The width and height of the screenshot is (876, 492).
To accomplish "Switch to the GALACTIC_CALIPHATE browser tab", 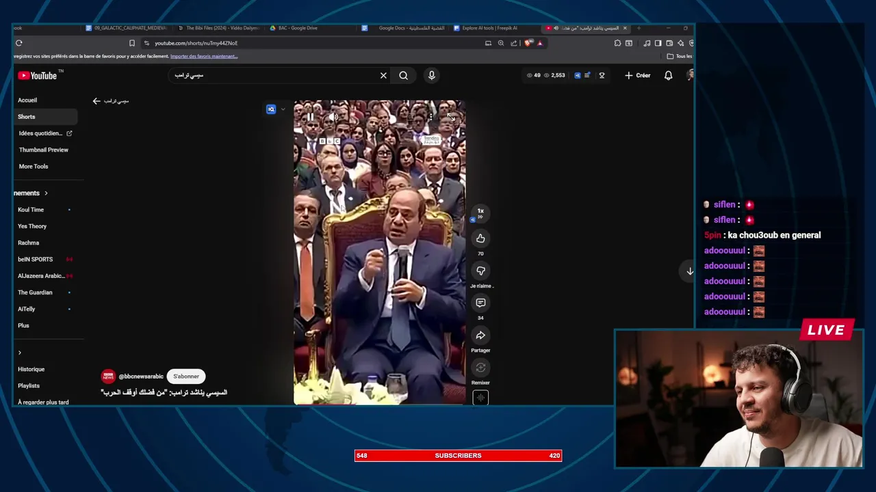I will point(127,28).
